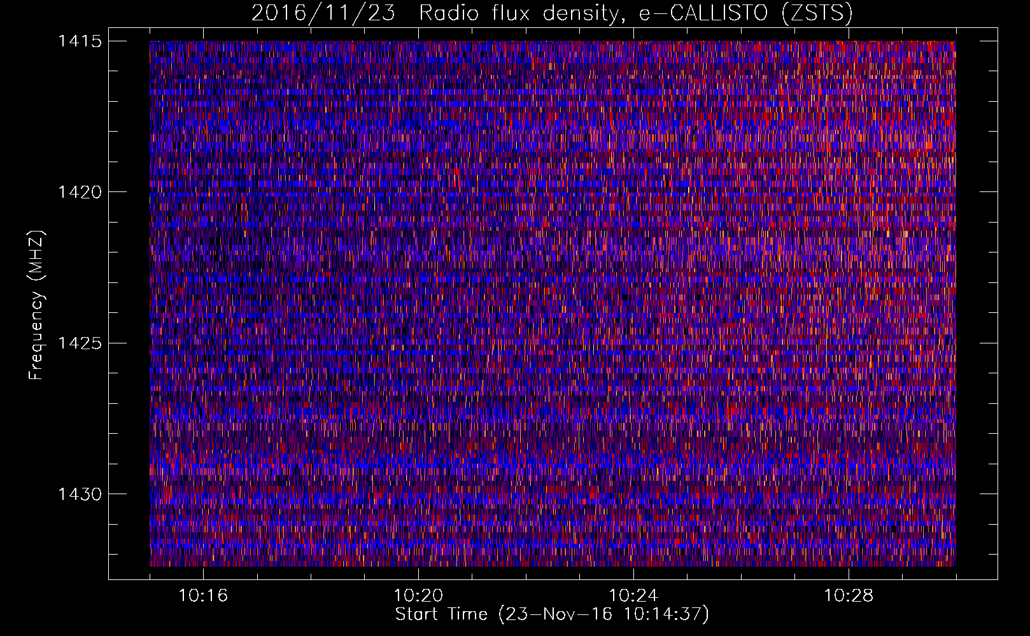Click the '1415' frequency axis label
Screen dimensions: 1030x636
click(80, 41)
